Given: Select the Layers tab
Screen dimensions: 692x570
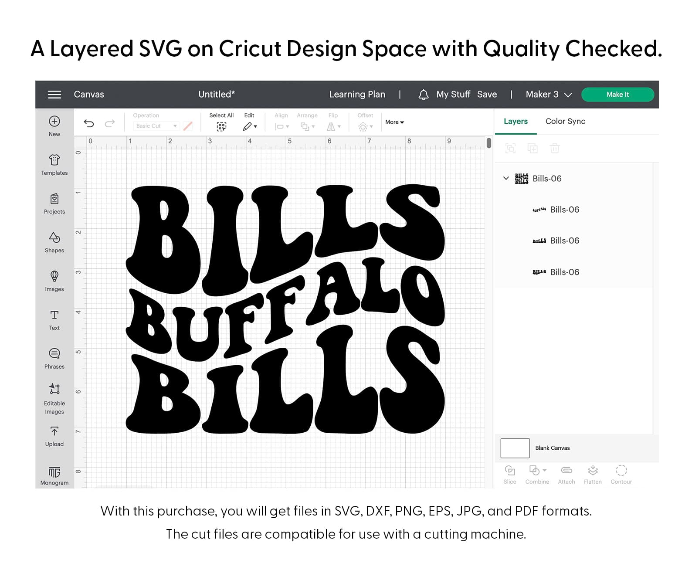Looking at the screenshot, I should tap(516, 122).
